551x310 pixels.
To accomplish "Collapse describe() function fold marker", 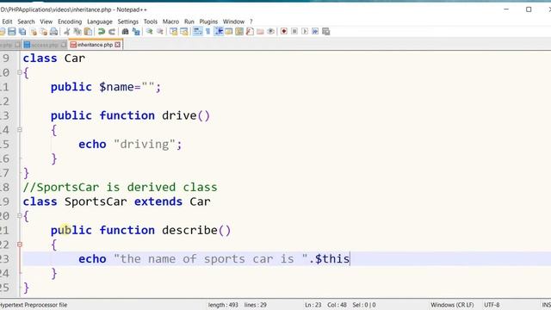I will tap(20, 245).
